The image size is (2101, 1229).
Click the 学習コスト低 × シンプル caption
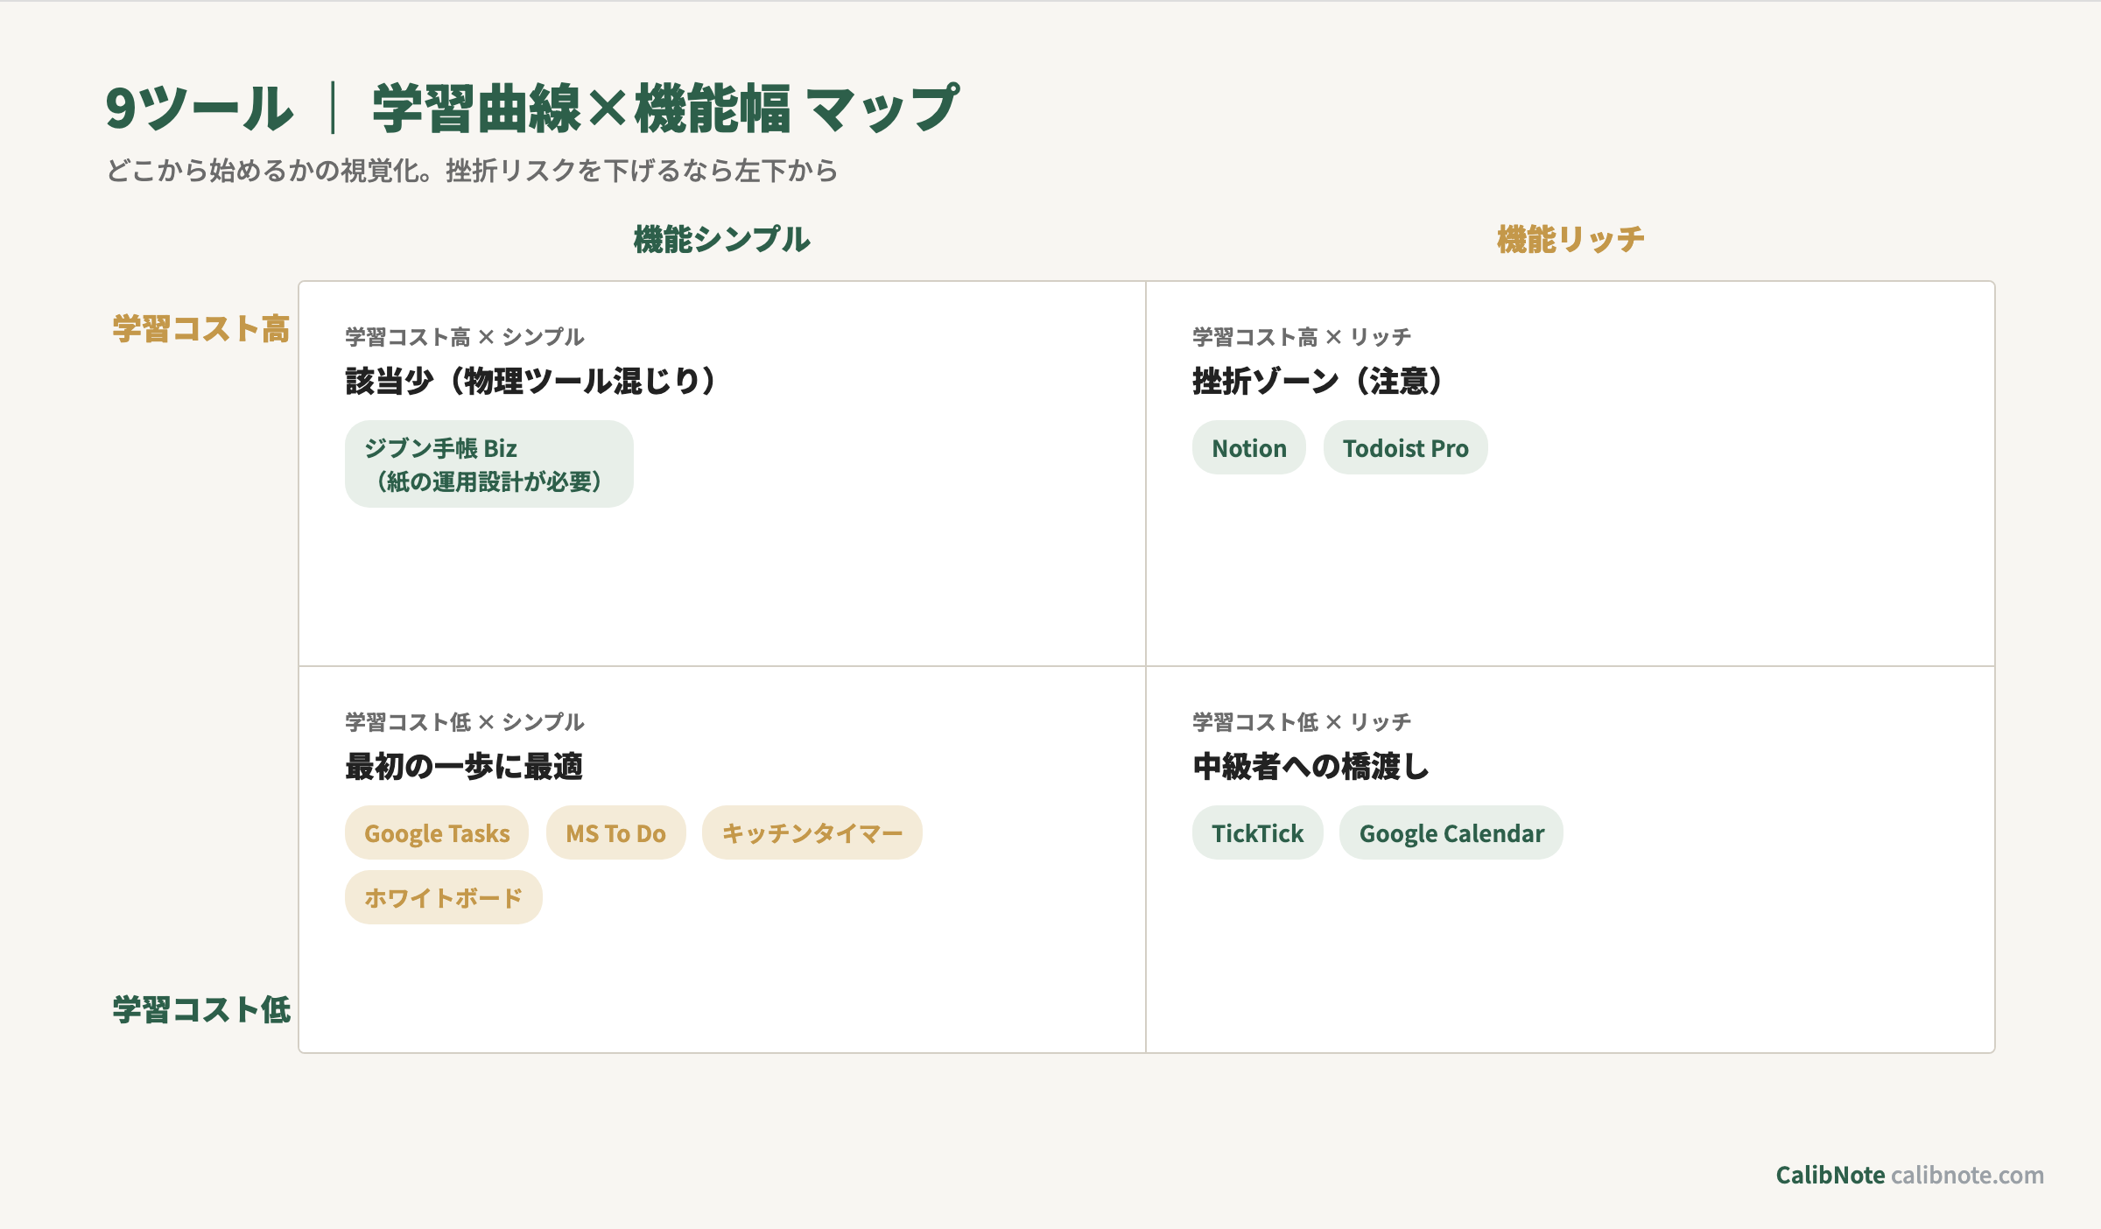click(464, 722)
